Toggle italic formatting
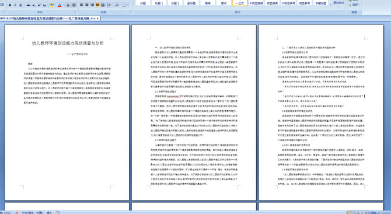The width and height of the screenshot is (391, 214). tap(15, 5)
